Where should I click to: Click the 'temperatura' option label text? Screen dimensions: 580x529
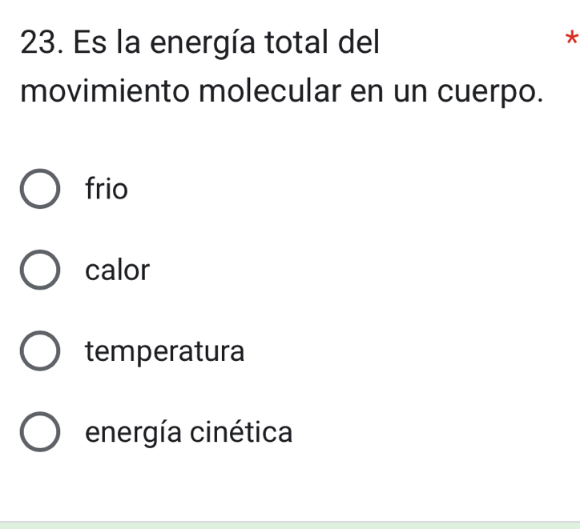(x=165, y=352)
